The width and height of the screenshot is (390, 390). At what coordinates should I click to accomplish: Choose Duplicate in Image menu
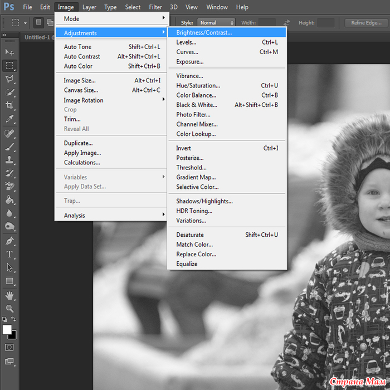click(x=111, y=143)
